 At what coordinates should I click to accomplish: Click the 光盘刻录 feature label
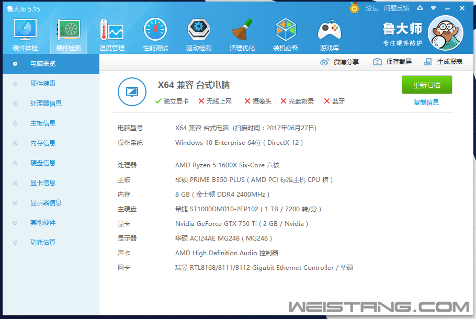301,101
